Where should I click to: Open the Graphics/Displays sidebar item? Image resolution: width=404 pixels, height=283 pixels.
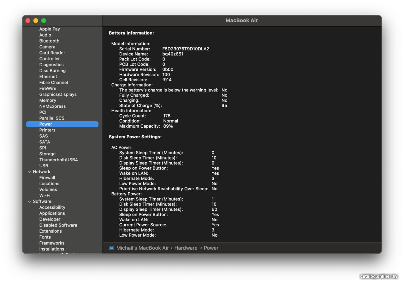pyautogui.click(x=58, y=95)
